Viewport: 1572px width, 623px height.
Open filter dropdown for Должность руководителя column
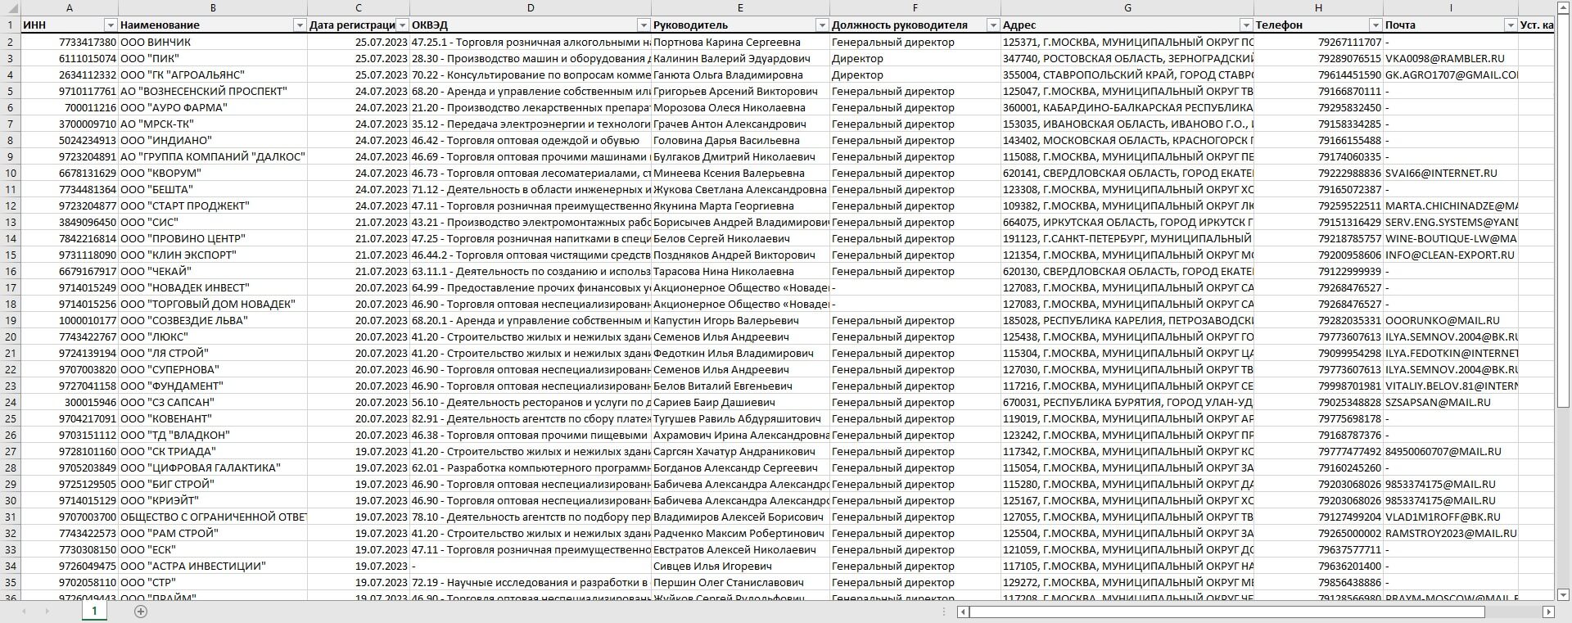993,25
